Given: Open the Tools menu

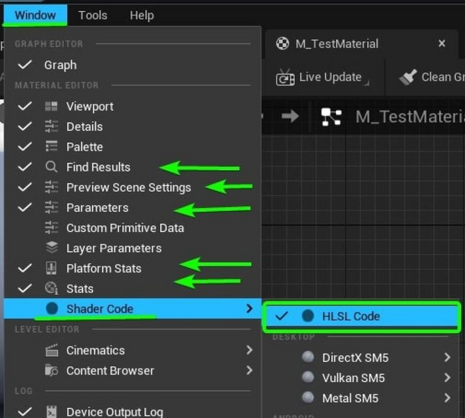Looking at the screenshot, I should point(93,15).
